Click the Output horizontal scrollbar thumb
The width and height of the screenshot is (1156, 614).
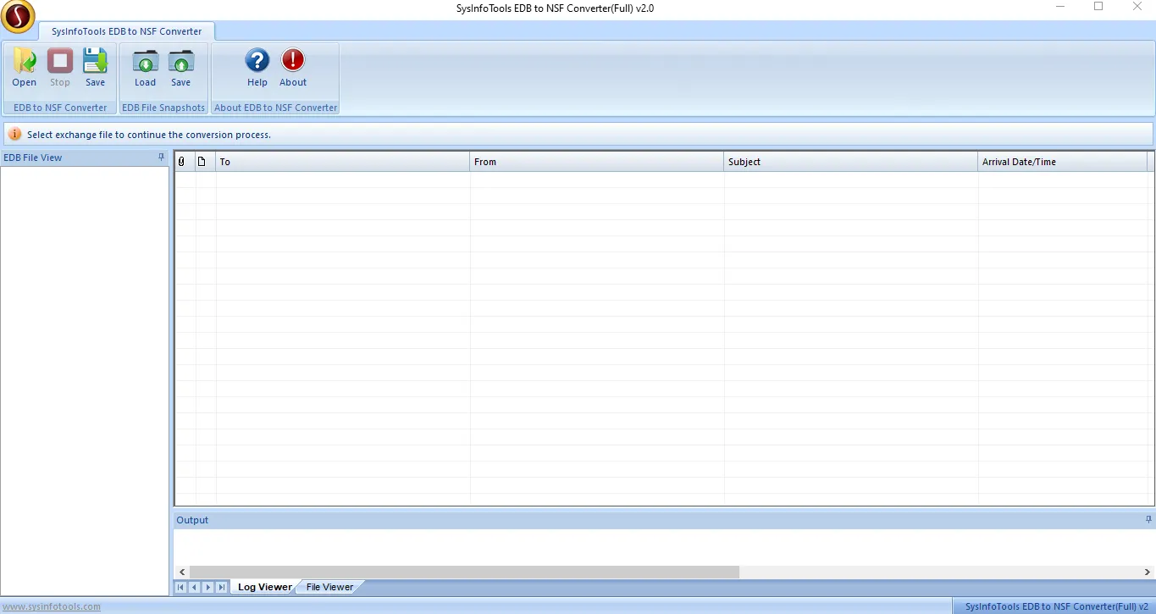[464, 573]
